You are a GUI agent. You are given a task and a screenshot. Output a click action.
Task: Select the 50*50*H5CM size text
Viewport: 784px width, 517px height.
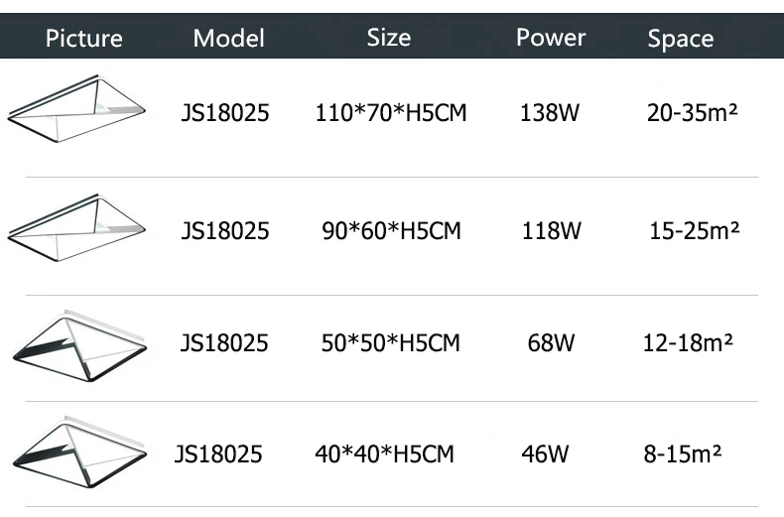point(390,343)
